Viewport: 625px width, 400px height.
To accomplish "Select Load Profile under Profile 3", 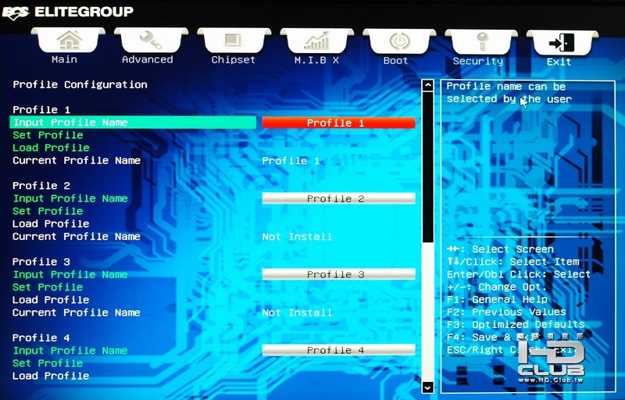I will pyautogui.click(x=51, y=300).
